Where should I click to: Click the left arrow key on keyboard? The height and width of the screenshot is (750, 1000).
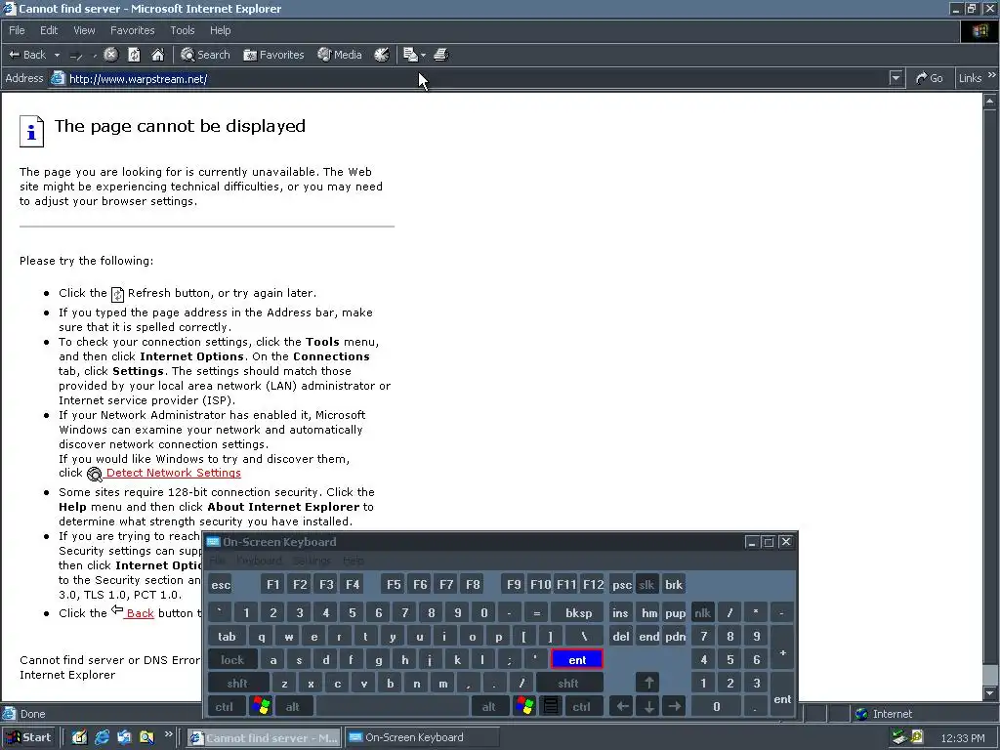tap(622, 706)
